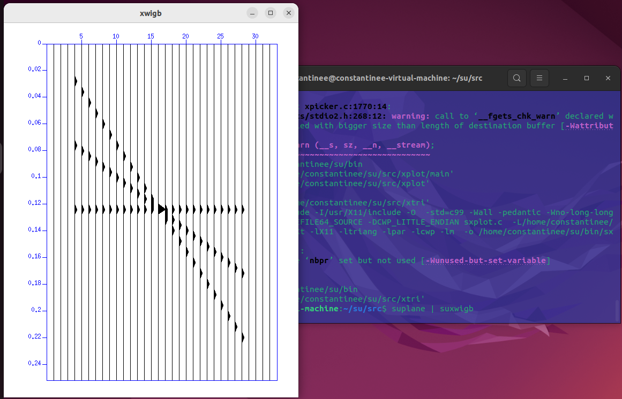
Task: Click time axis label 0.04
Action: (x=34, y=96)
